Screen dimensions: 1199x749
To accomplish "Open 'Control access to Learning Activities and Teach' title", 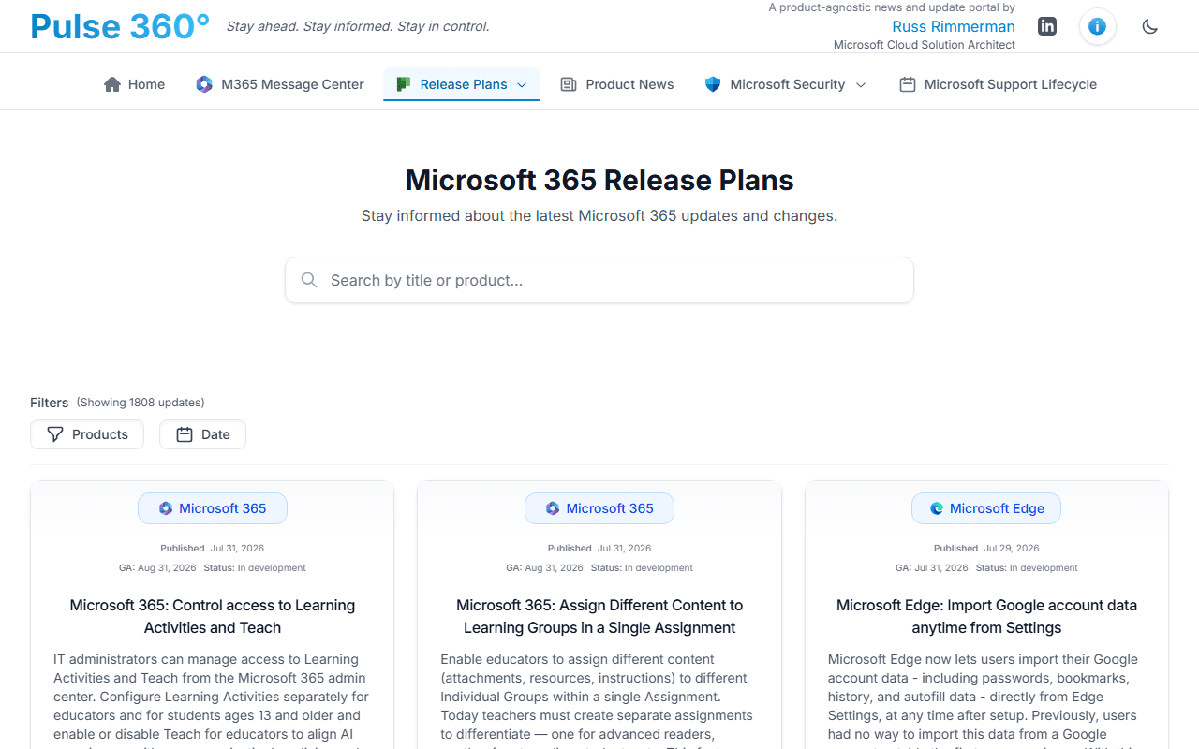I will click(213, 616).
